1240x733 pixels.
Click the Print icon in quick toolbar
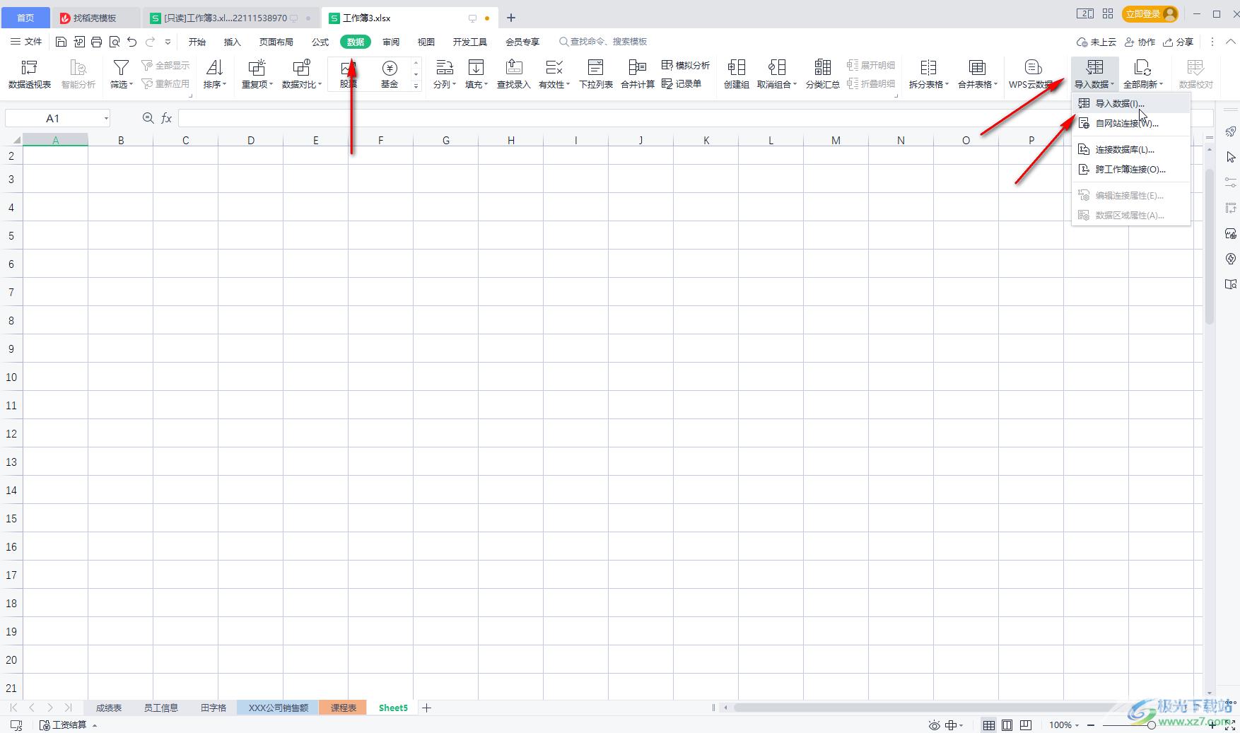(x=97, y=42)
